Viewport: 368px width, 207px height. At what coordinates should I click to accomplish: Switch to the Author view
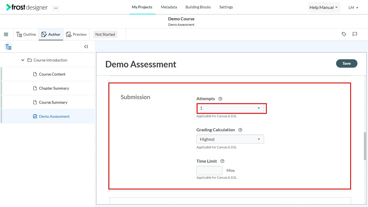(x=51, y=34)
